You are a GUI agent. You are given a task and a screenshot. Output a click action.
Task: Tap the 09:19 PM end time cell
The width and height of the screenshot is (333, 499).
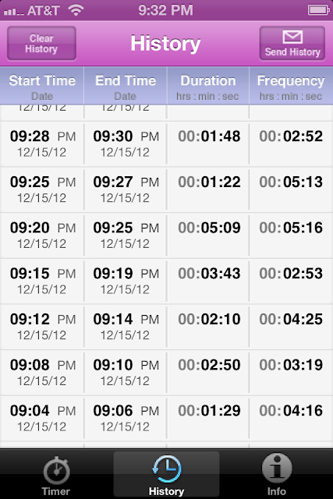pos(126,281)
